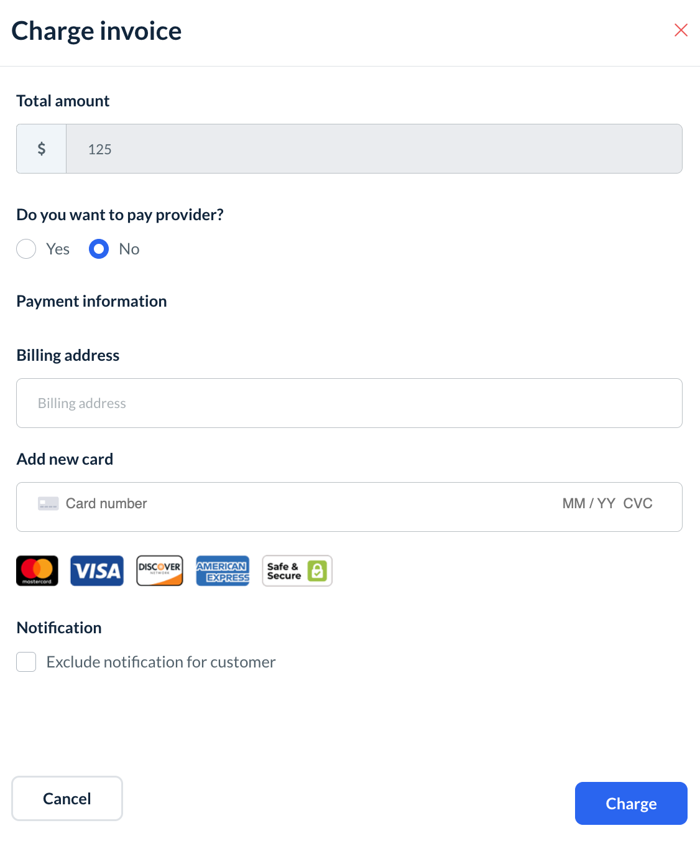700x846 pixels.
Task: Click the Total amount 125 field
Action: [x=373, y=149]
